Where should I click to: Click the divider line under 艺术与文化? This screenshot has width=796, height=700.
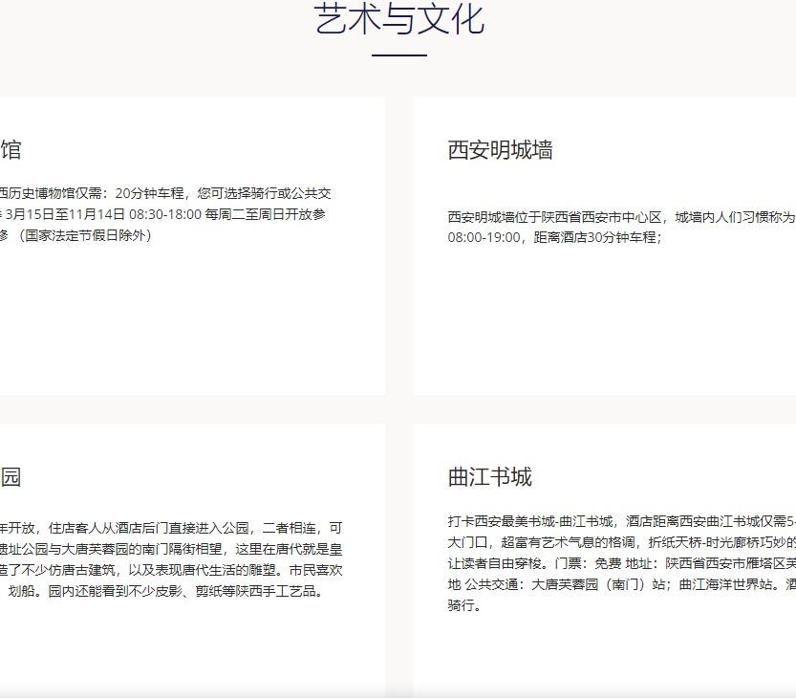398,55
